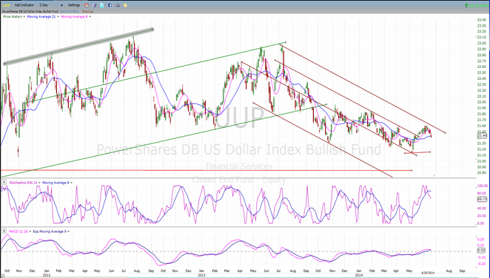This screenshot has width=490, height=278.
Task: Click the green price change arrow indicator
Action: (x=466, y=5)
